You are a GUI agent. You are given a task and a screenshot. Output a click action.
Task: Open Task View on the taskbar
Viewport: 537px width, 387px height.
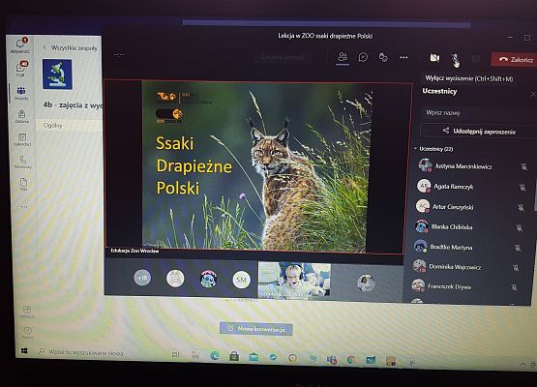[x=175, y=355]
